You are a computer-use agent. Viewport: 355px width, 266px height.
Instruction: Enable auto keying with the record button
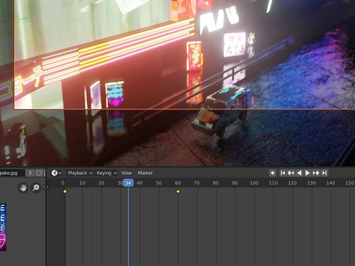click(273, 172)
